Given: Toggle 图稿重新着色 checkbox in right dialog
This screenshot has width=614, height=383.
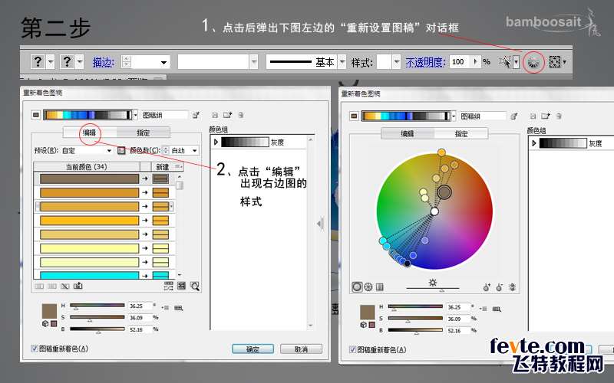Looking at the screenshot, I should pyautogui.click(x=352, y=349).
